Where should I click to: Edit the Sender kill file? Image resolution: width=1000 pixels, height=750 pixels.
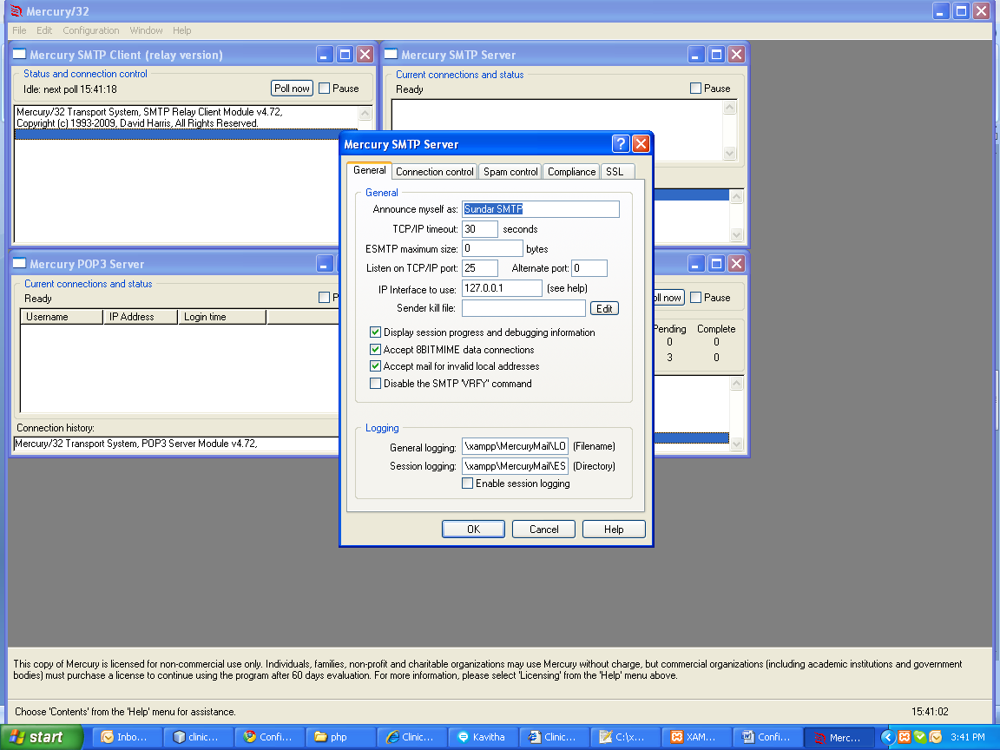click(x=604, y=308)
